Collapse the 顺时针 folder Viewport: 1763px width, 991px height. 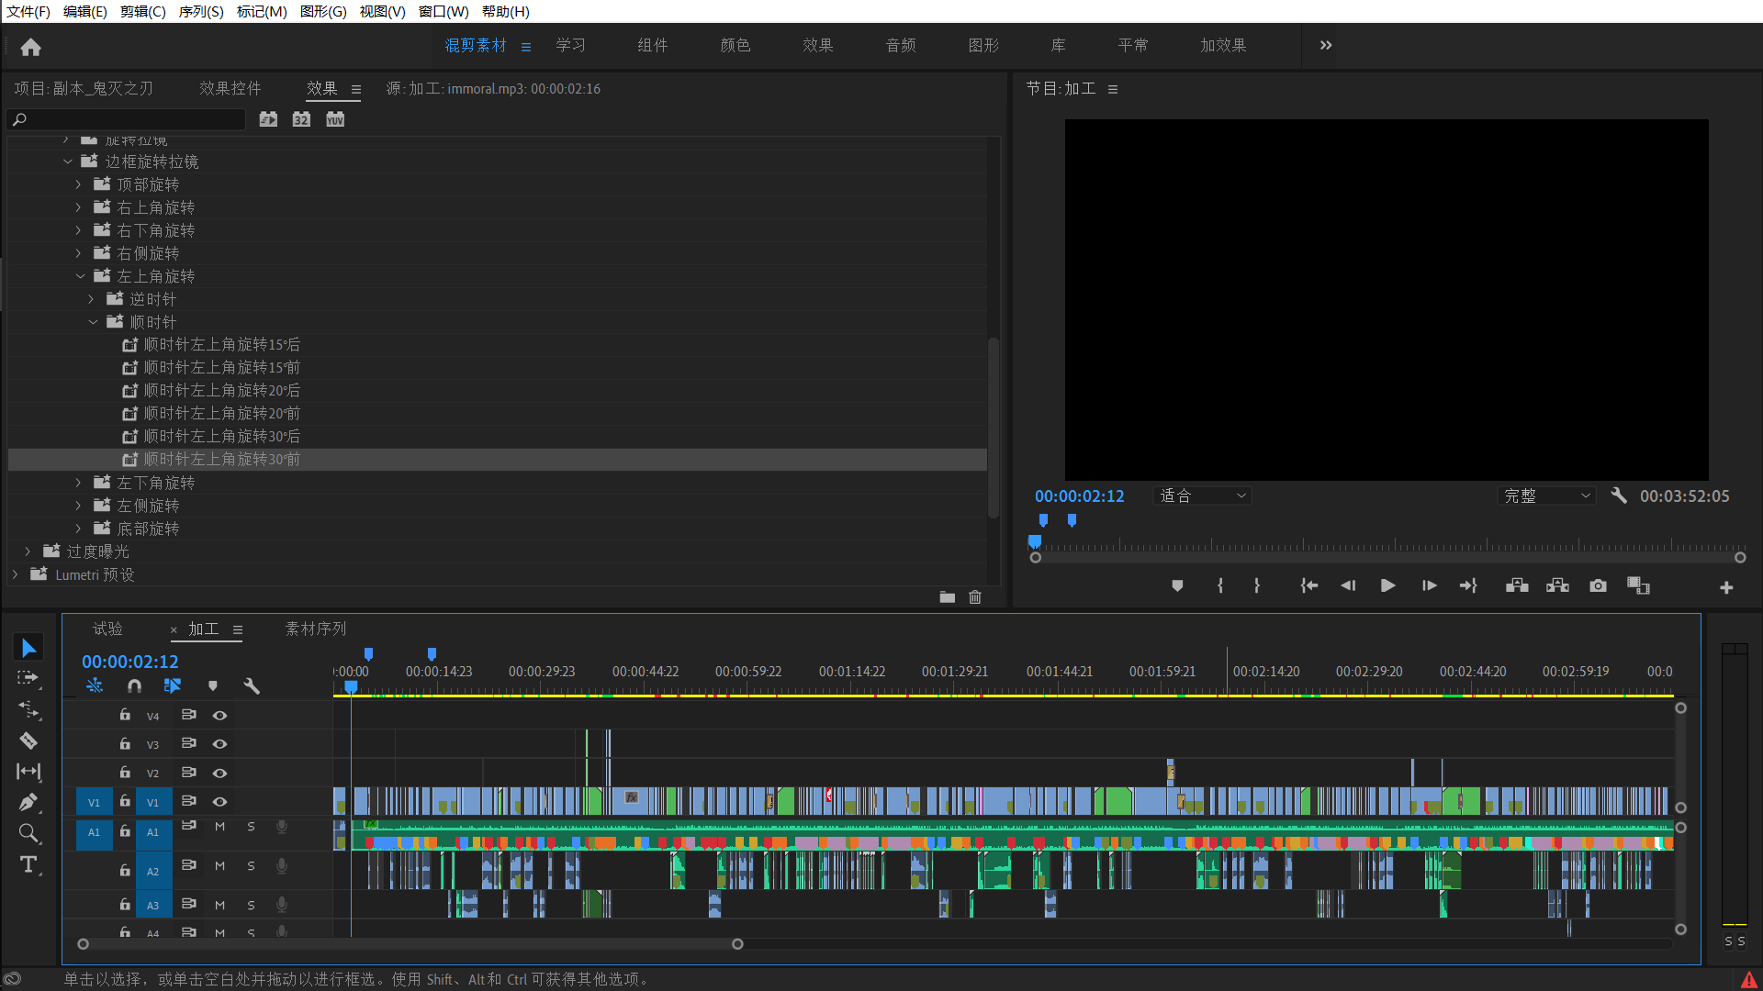coord(93,322)
